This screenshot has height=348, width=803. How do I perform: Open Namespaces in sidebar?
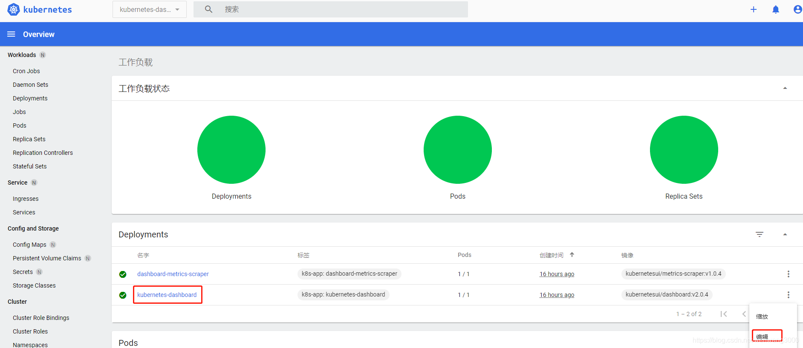point(30,345)
